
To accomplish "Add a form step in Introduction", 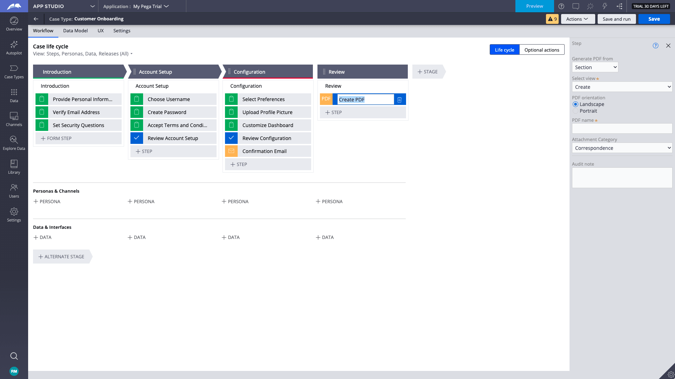I will point(78,138).
